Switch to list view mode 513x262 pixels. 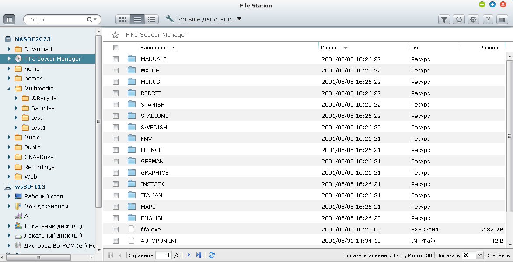pyautogui.click(x=137, y=20)
